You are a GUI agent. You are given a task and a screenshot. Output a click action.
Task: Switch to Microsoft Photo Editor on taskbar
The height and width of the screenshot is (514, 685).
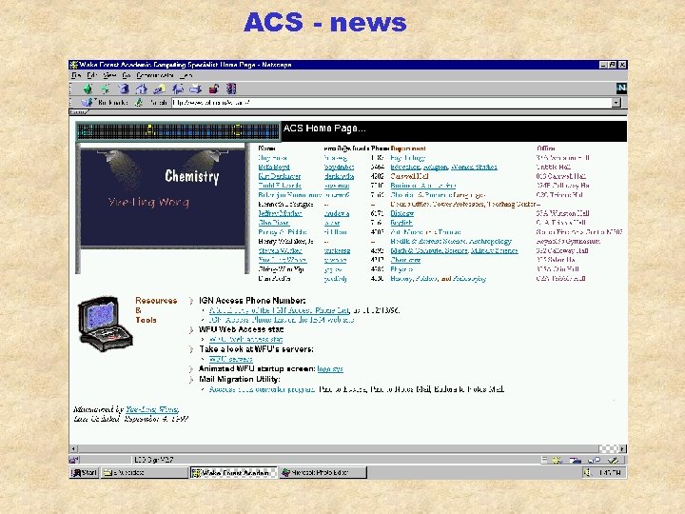point(323,472)
